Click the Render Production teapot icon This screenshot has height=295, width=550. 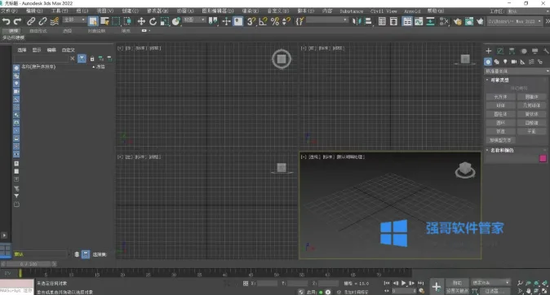(x=480, y=21)
